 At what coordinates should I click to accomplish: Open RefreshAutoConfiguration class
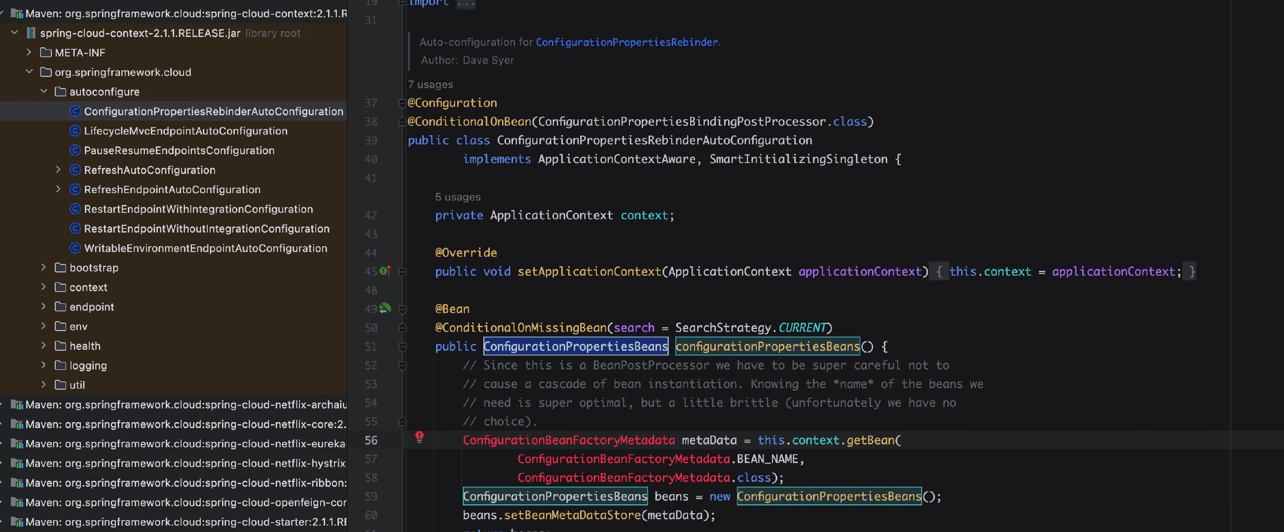[150, 169]
